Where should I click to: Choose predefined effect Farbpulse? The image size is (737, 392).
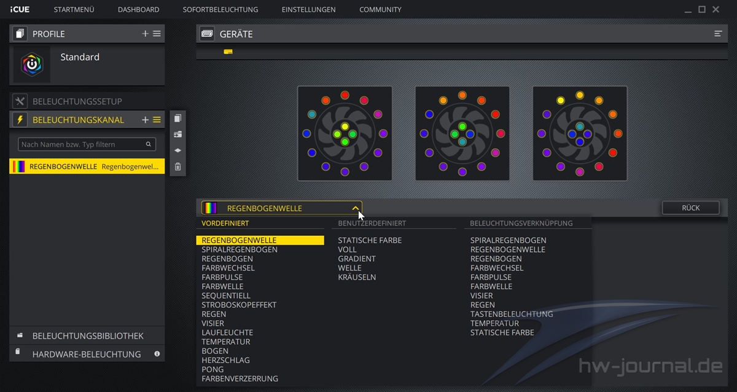(x=222, y=277)
